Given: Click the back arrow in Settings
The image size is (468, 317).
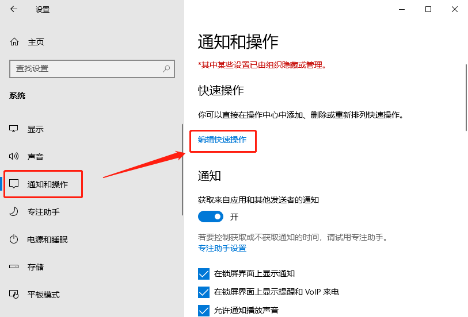Looking at the screenshot, I should (14, 9).
